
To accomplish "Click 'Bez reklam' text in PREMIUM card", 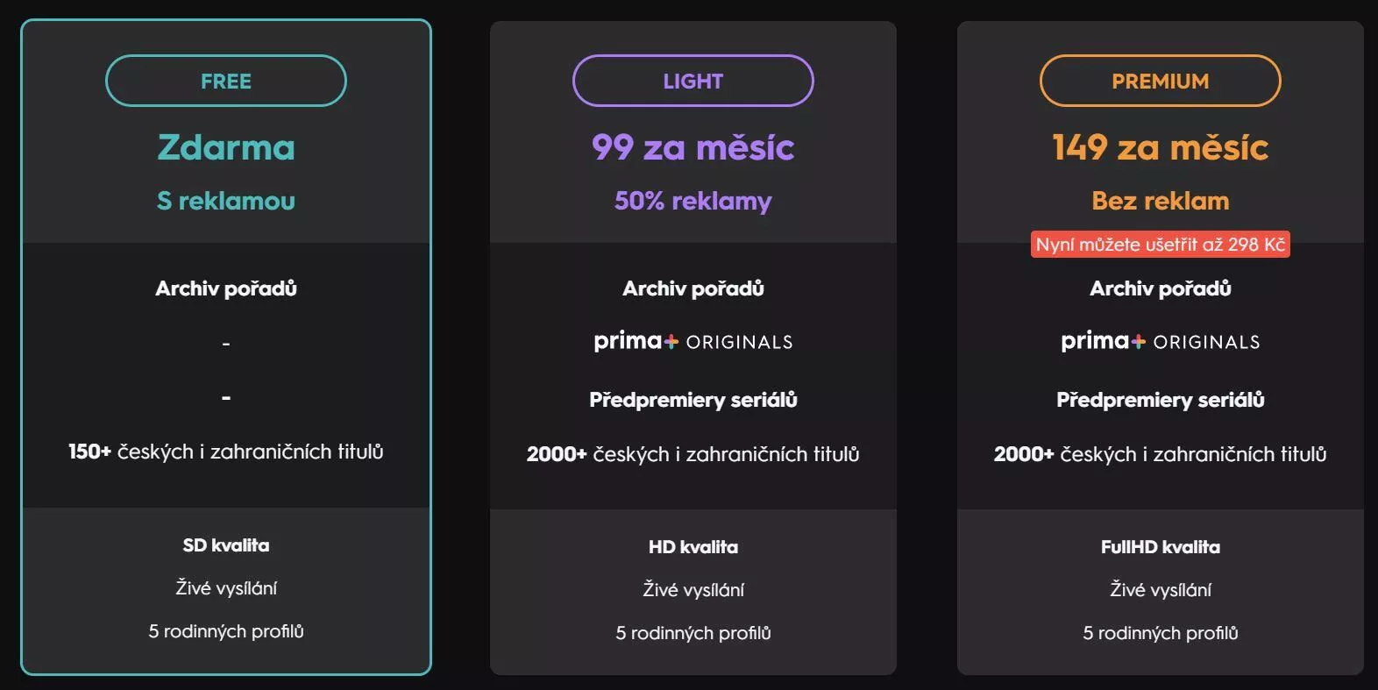I will click(x=1161, y=201).
